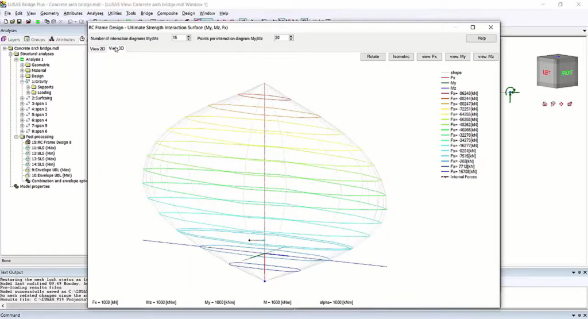
Task: Switch to the View 2D tab
Action: (97, 49)
